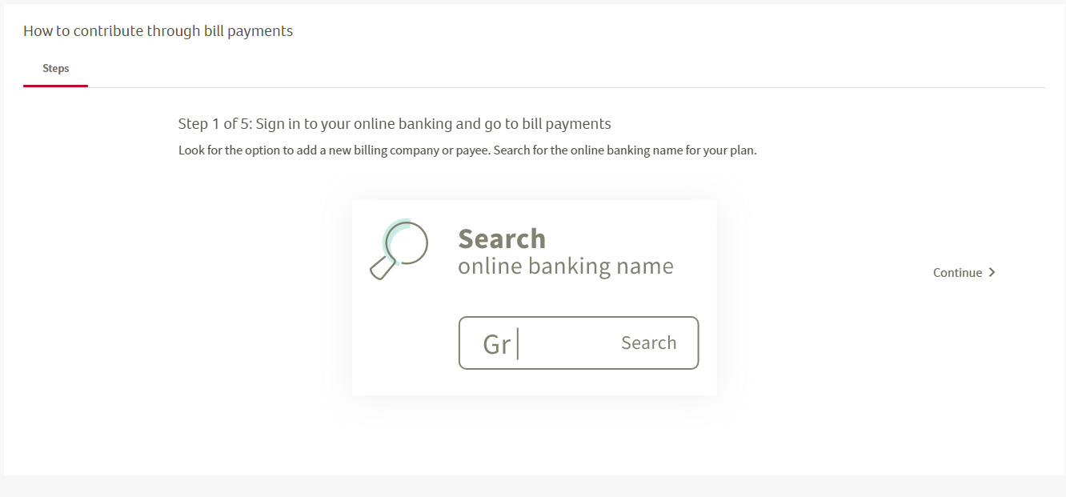The width and height of the screenshot is (1066, 497).
Task: Open the Steps tab
Action: tap(55, 69)
